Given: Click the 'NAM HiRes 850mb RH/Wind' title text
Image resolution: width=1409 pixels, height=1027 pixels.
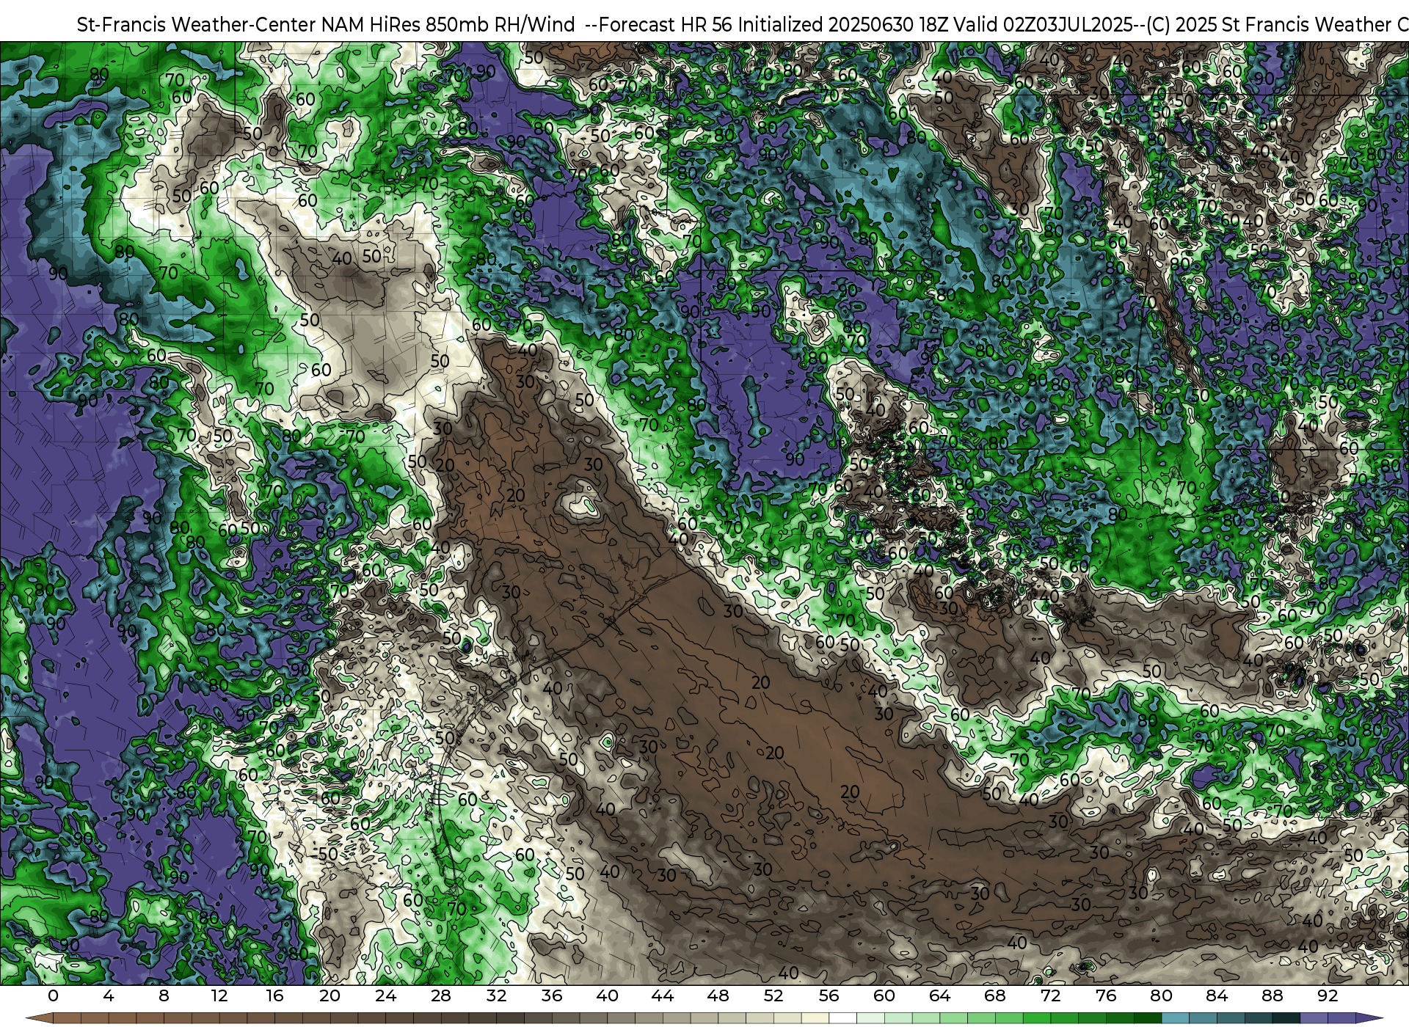Looking at the screenshot, I should (x=448, y=24).
